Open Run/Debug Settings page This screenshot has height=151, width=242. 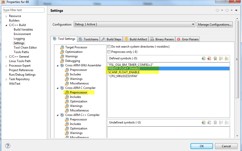22,75
